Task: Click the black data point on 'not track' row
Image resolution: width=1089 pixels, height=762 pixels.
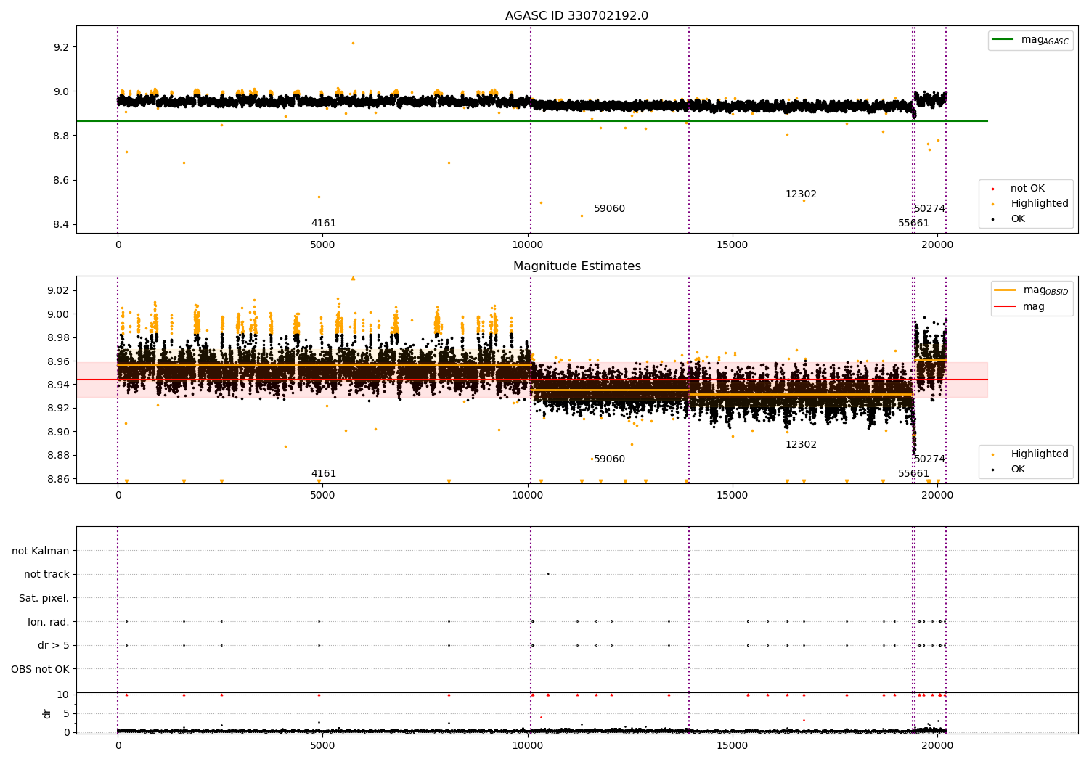Action: pyautogui.click(x=547, y=574)
